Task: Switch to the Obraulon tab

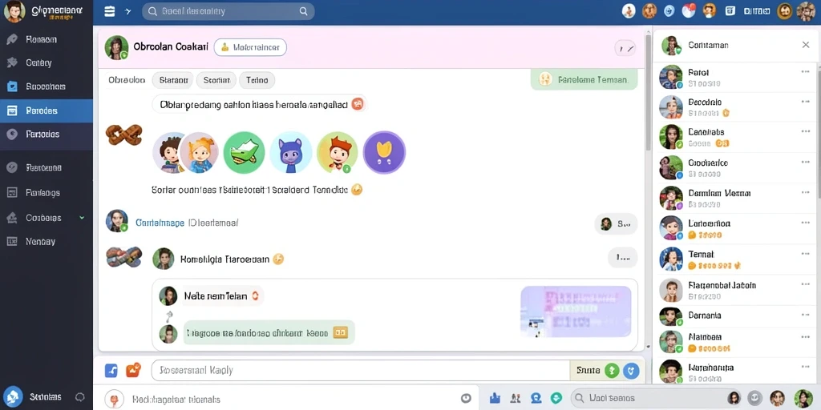Action: pyautogui.click(x=127, y=80)
